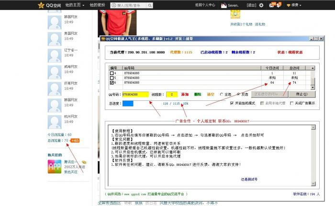Select the 全选 radio button
The width and height of the screenshot is (335, 206).
[222, 94]
